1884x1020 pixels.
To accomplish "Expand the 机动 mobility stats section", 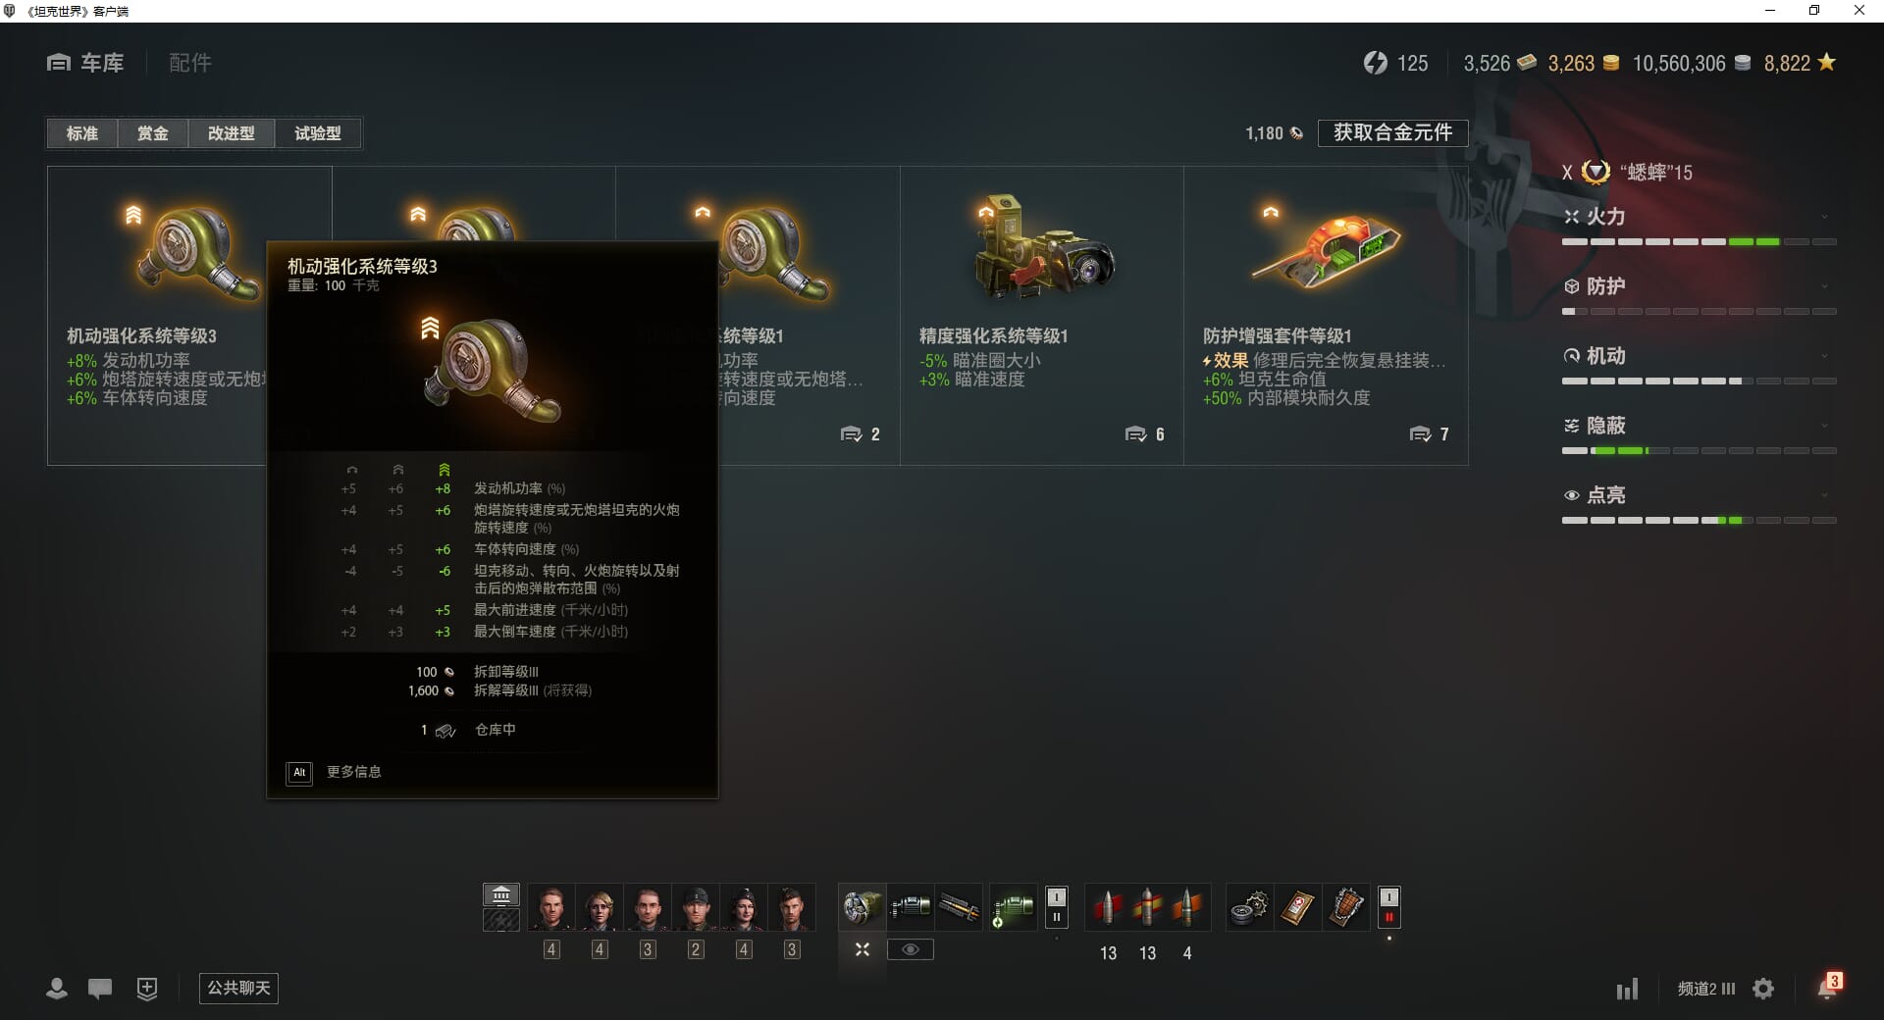I will (x=1699, y=356).
